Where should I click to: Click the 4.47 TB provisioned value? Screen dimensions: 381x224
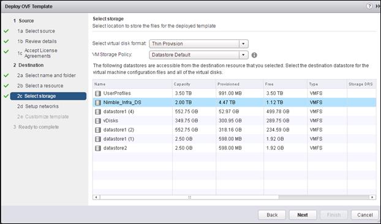tap(227, 103)
